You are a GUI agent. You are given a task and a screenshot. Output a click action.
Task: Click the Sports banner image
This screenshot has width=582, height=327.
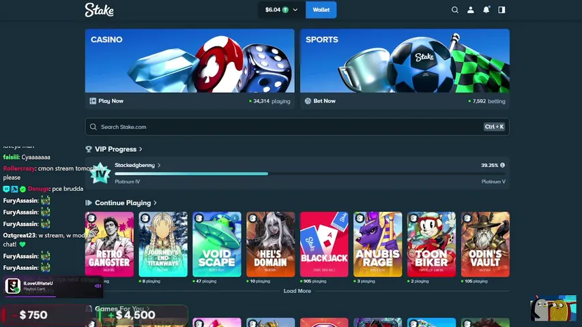coord(405,61)
